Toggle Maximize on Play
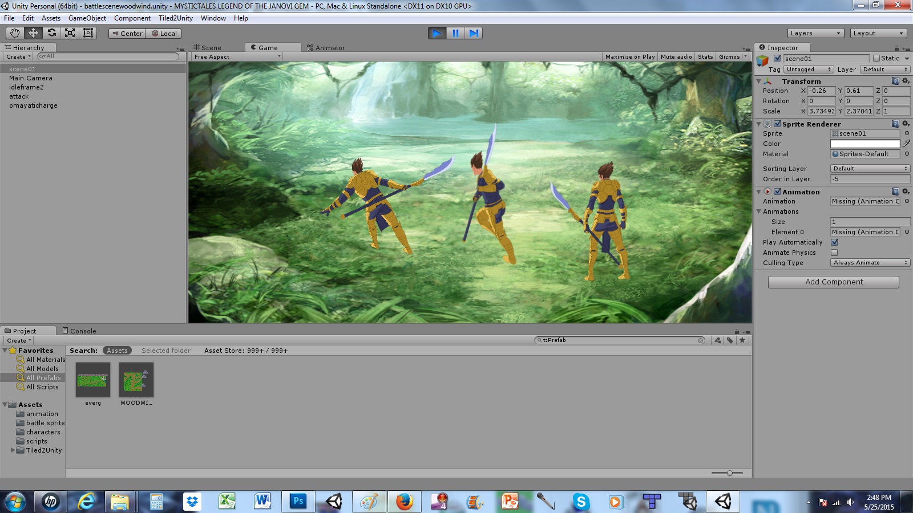913x513 pixels. pyautogui.click(x=630, y=57)
